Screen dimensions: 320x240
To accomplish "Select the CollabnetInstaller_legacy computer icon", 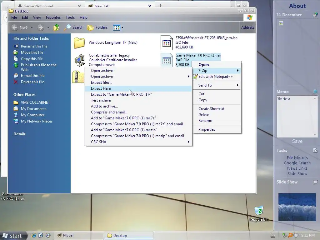I will click(80, 60).
